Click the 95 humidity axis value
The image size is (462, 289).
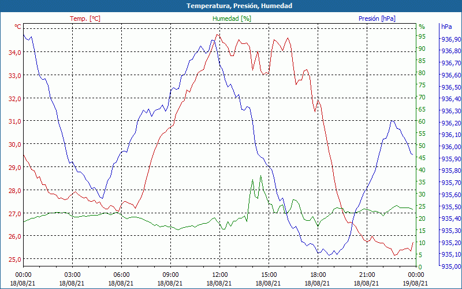coord(422,36)
